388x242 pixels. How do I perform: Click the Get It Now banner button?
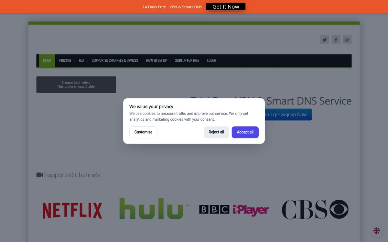[226, 7]
